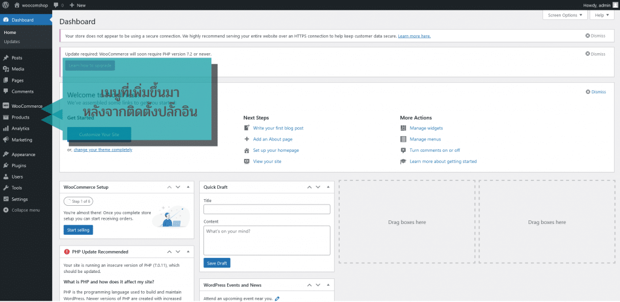
Task: Open the Tools menu item
Action: [x=17, y=188]
